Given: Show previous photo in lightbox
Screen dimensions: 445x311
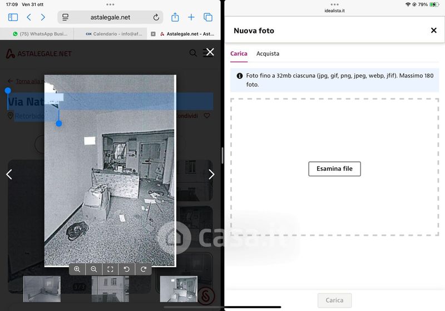Looking at the screenshot, I should (x=9, y=175).
